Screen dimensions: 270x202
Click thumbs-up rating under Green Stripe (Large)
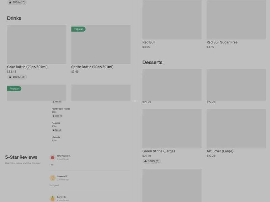(x=152, y=161)
